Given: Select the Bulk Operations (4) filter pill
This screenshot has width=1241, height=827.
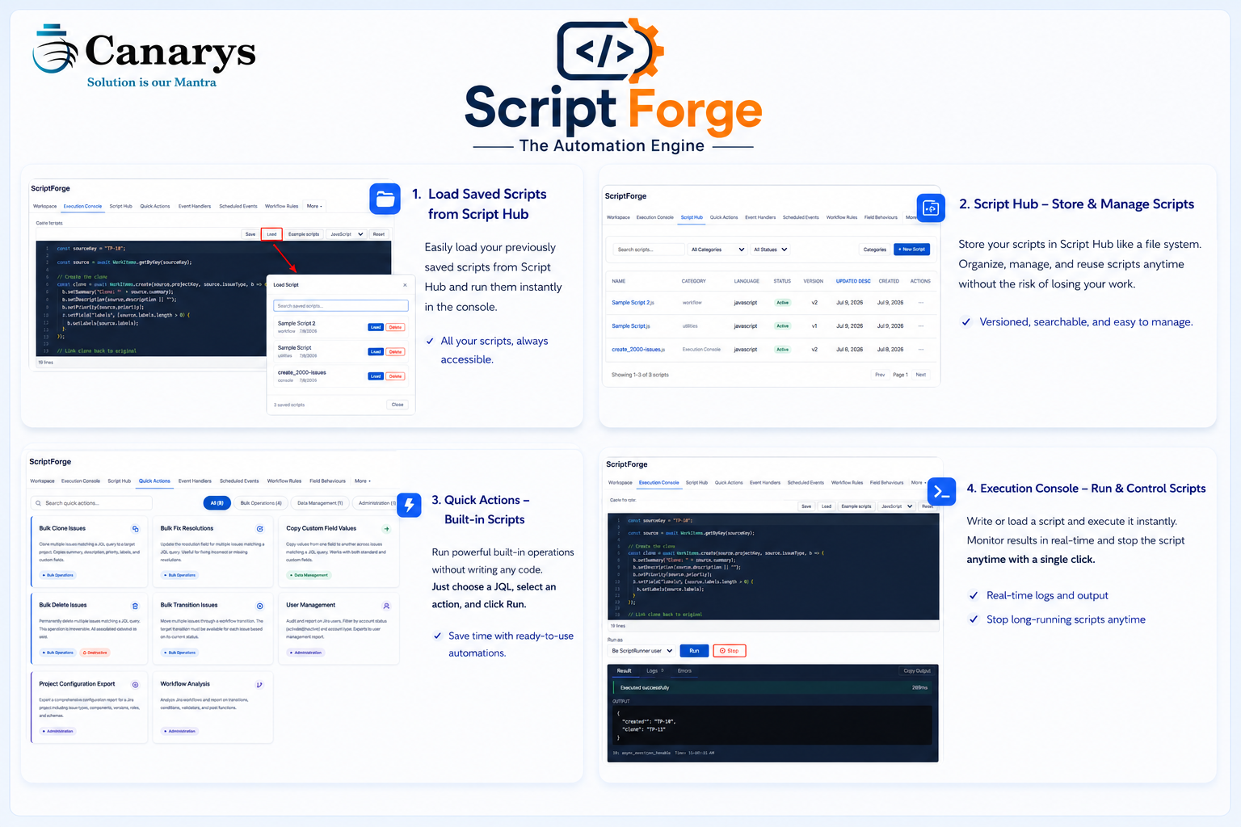Looking at the screenshot, I should (261, 503).
